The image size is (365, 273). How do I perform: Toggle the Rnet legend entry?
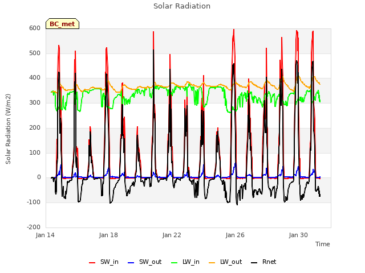click(x=263, y=262)
